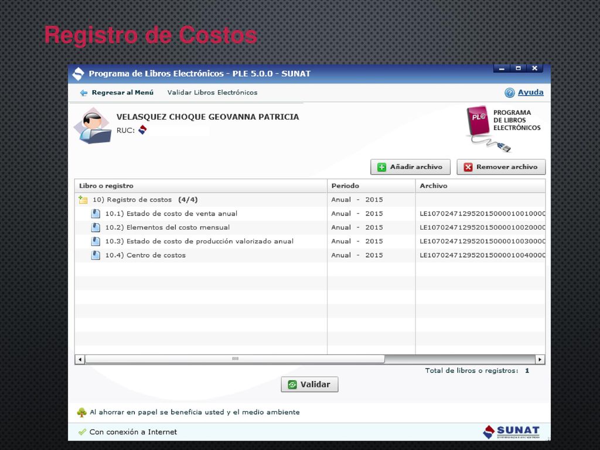Click the archive filename ending 10020000
The height and width of the screenshot is (450, 600).
click(482, 228)
